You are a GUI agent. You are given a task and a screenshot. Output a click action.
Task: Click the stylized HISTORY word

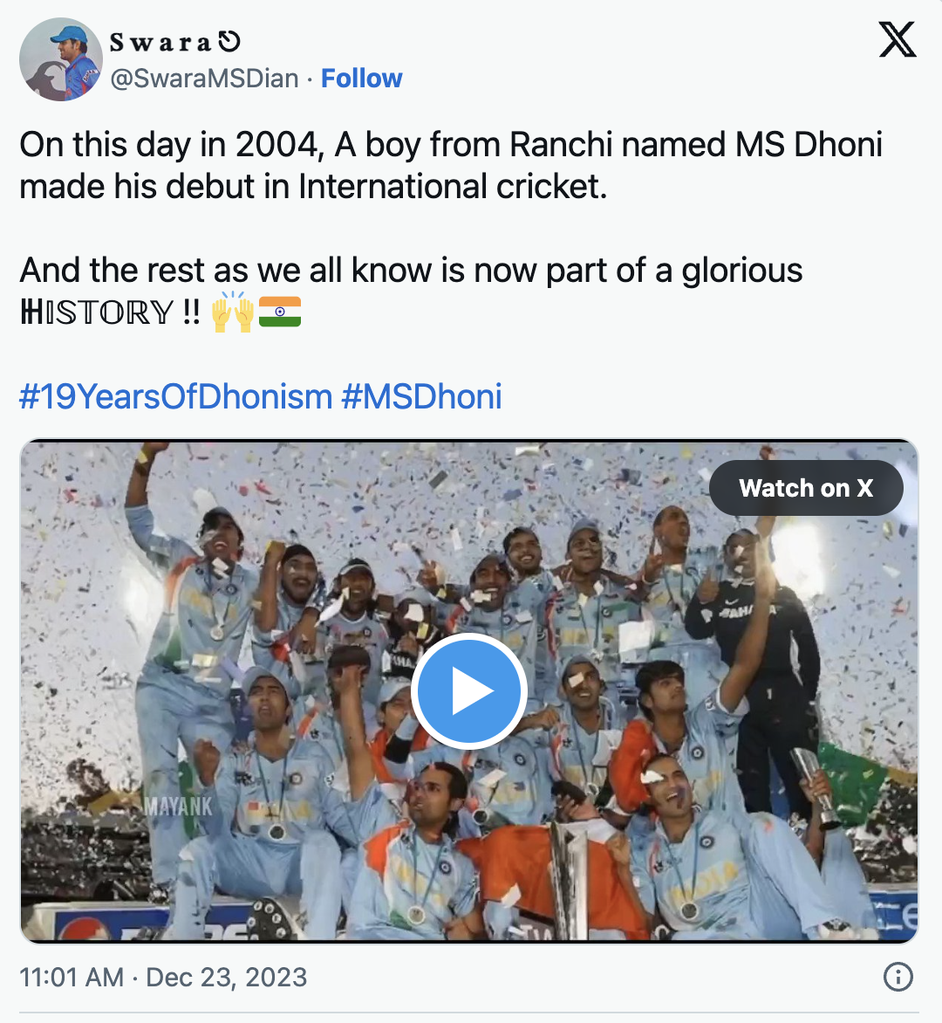(x=97, y=312)
